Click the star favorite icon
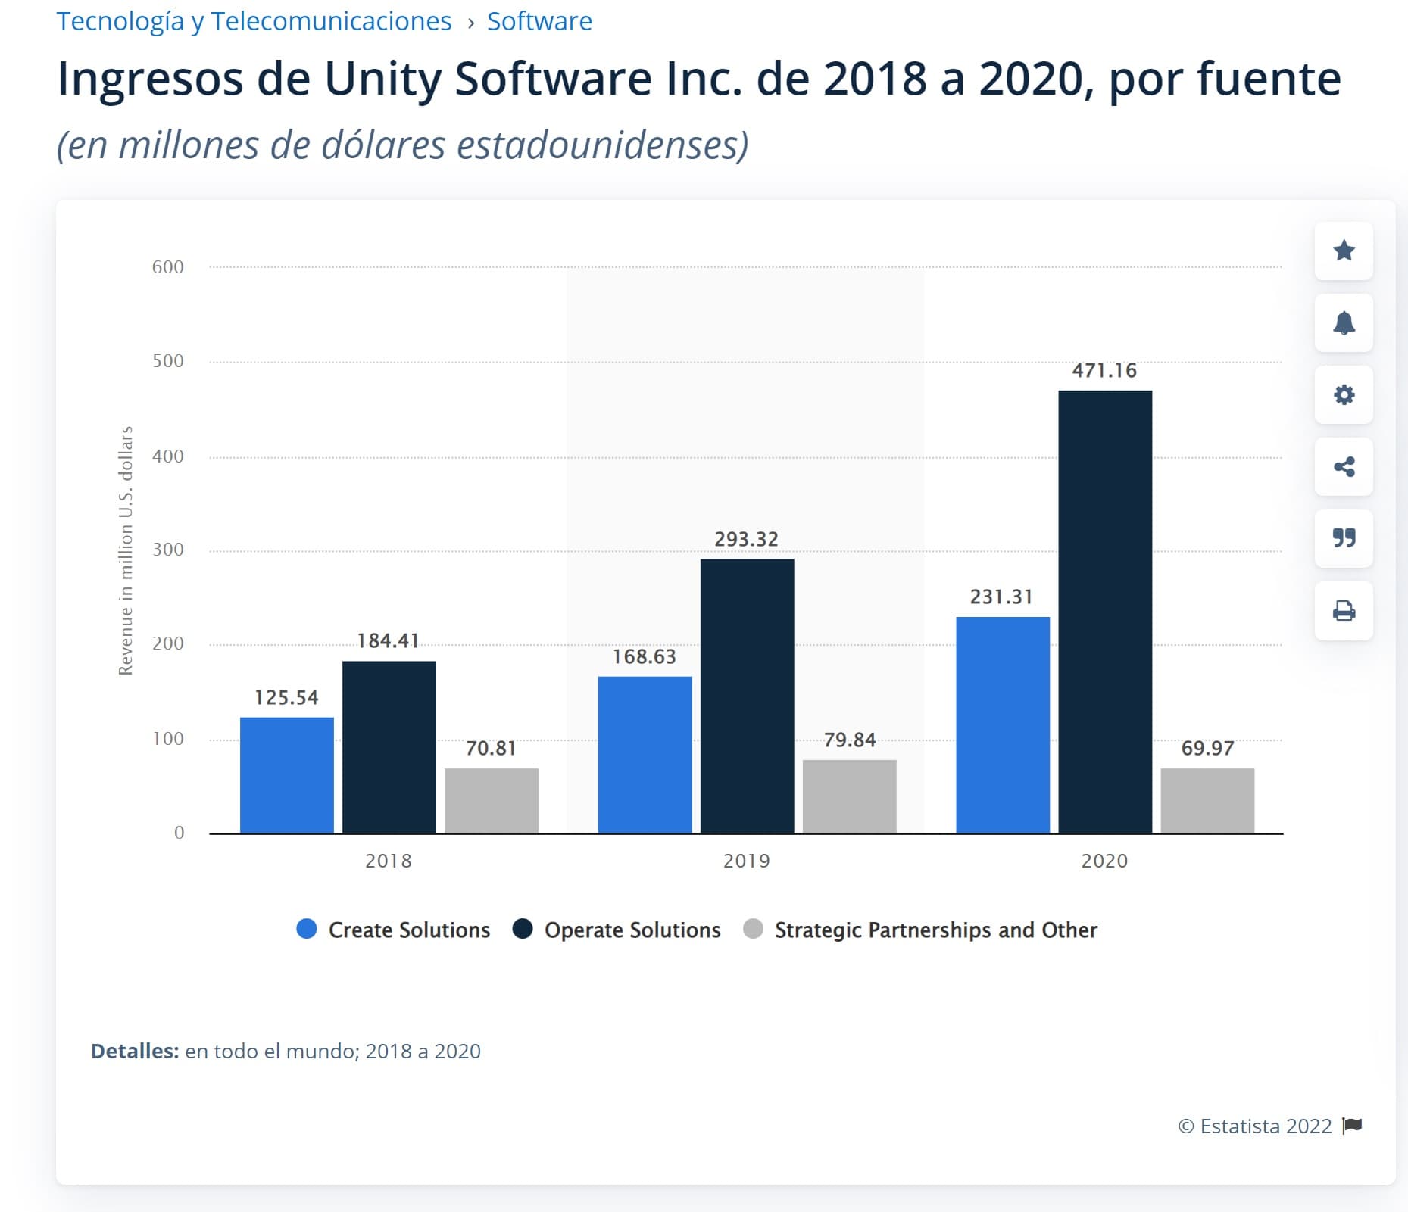This screenshot has width=1408, height=1212. (x=1344, y=251)
